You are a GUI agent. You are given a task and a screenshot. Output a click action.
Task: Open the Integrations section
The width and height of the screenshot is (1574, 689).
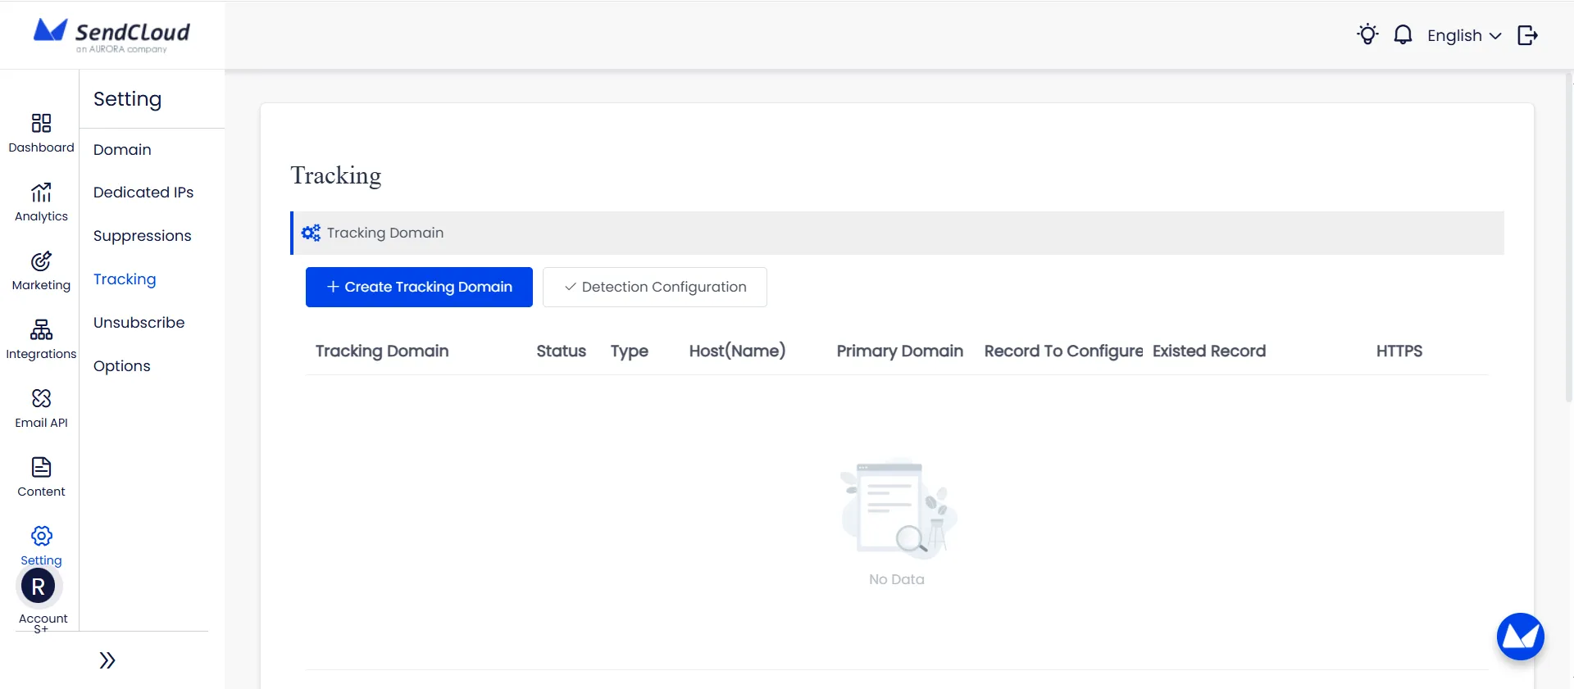(41, 340)
